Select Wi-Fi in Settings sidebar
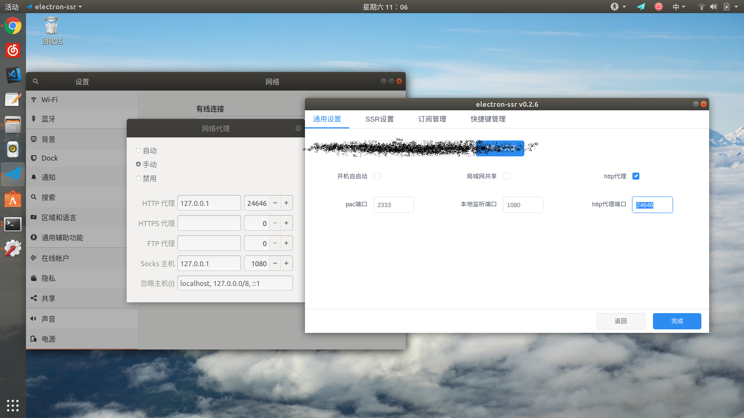744x418 pixels. [x=82, y=99]
